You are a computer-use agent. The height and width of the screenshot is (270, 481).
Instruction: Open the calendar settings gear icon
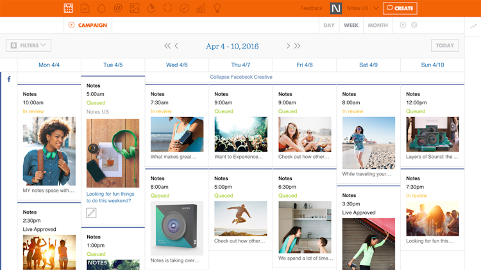(x=414, y=25)
